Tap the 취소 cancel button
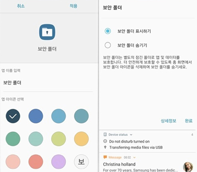 (x=21, y=6)
